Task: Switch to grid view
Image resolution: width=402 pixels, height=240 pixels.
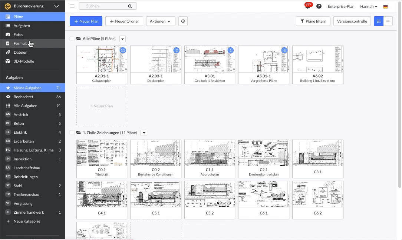Action: click(379, 21)
